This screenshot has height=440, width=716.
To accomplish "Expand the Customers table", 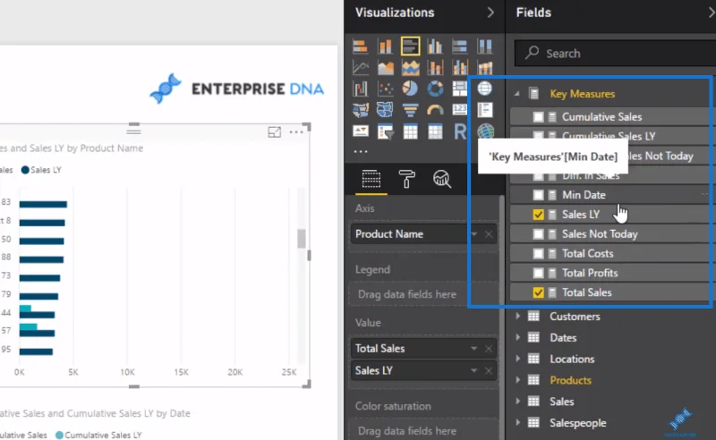I will click(518, 316).
